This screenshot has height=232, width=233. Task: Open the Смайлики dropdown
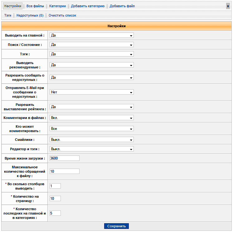(92, 140)
